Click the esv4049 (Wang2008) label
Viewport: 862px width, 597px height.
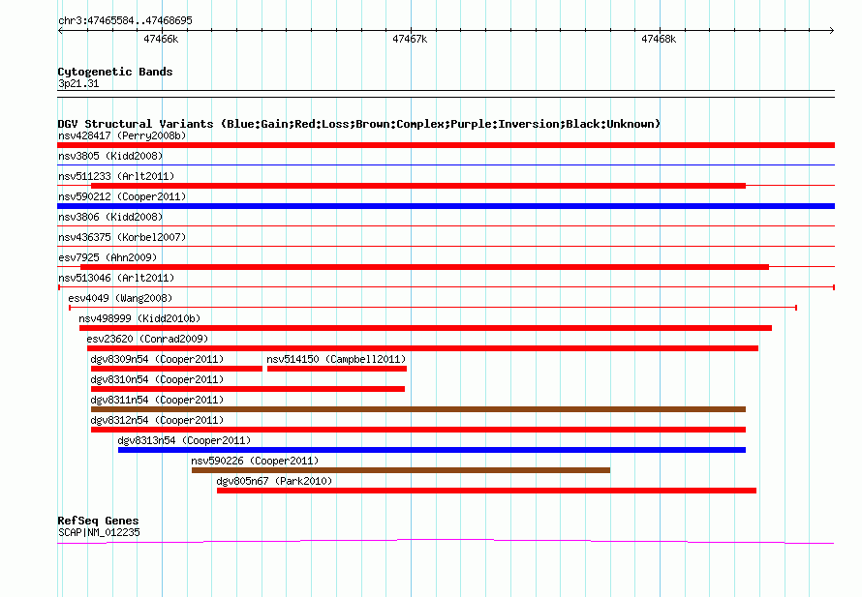120,298
